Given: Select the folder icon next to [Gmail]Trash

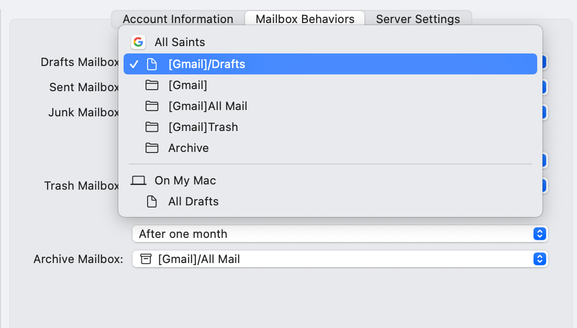Looking at the screenshot, I should coord(152,127).
